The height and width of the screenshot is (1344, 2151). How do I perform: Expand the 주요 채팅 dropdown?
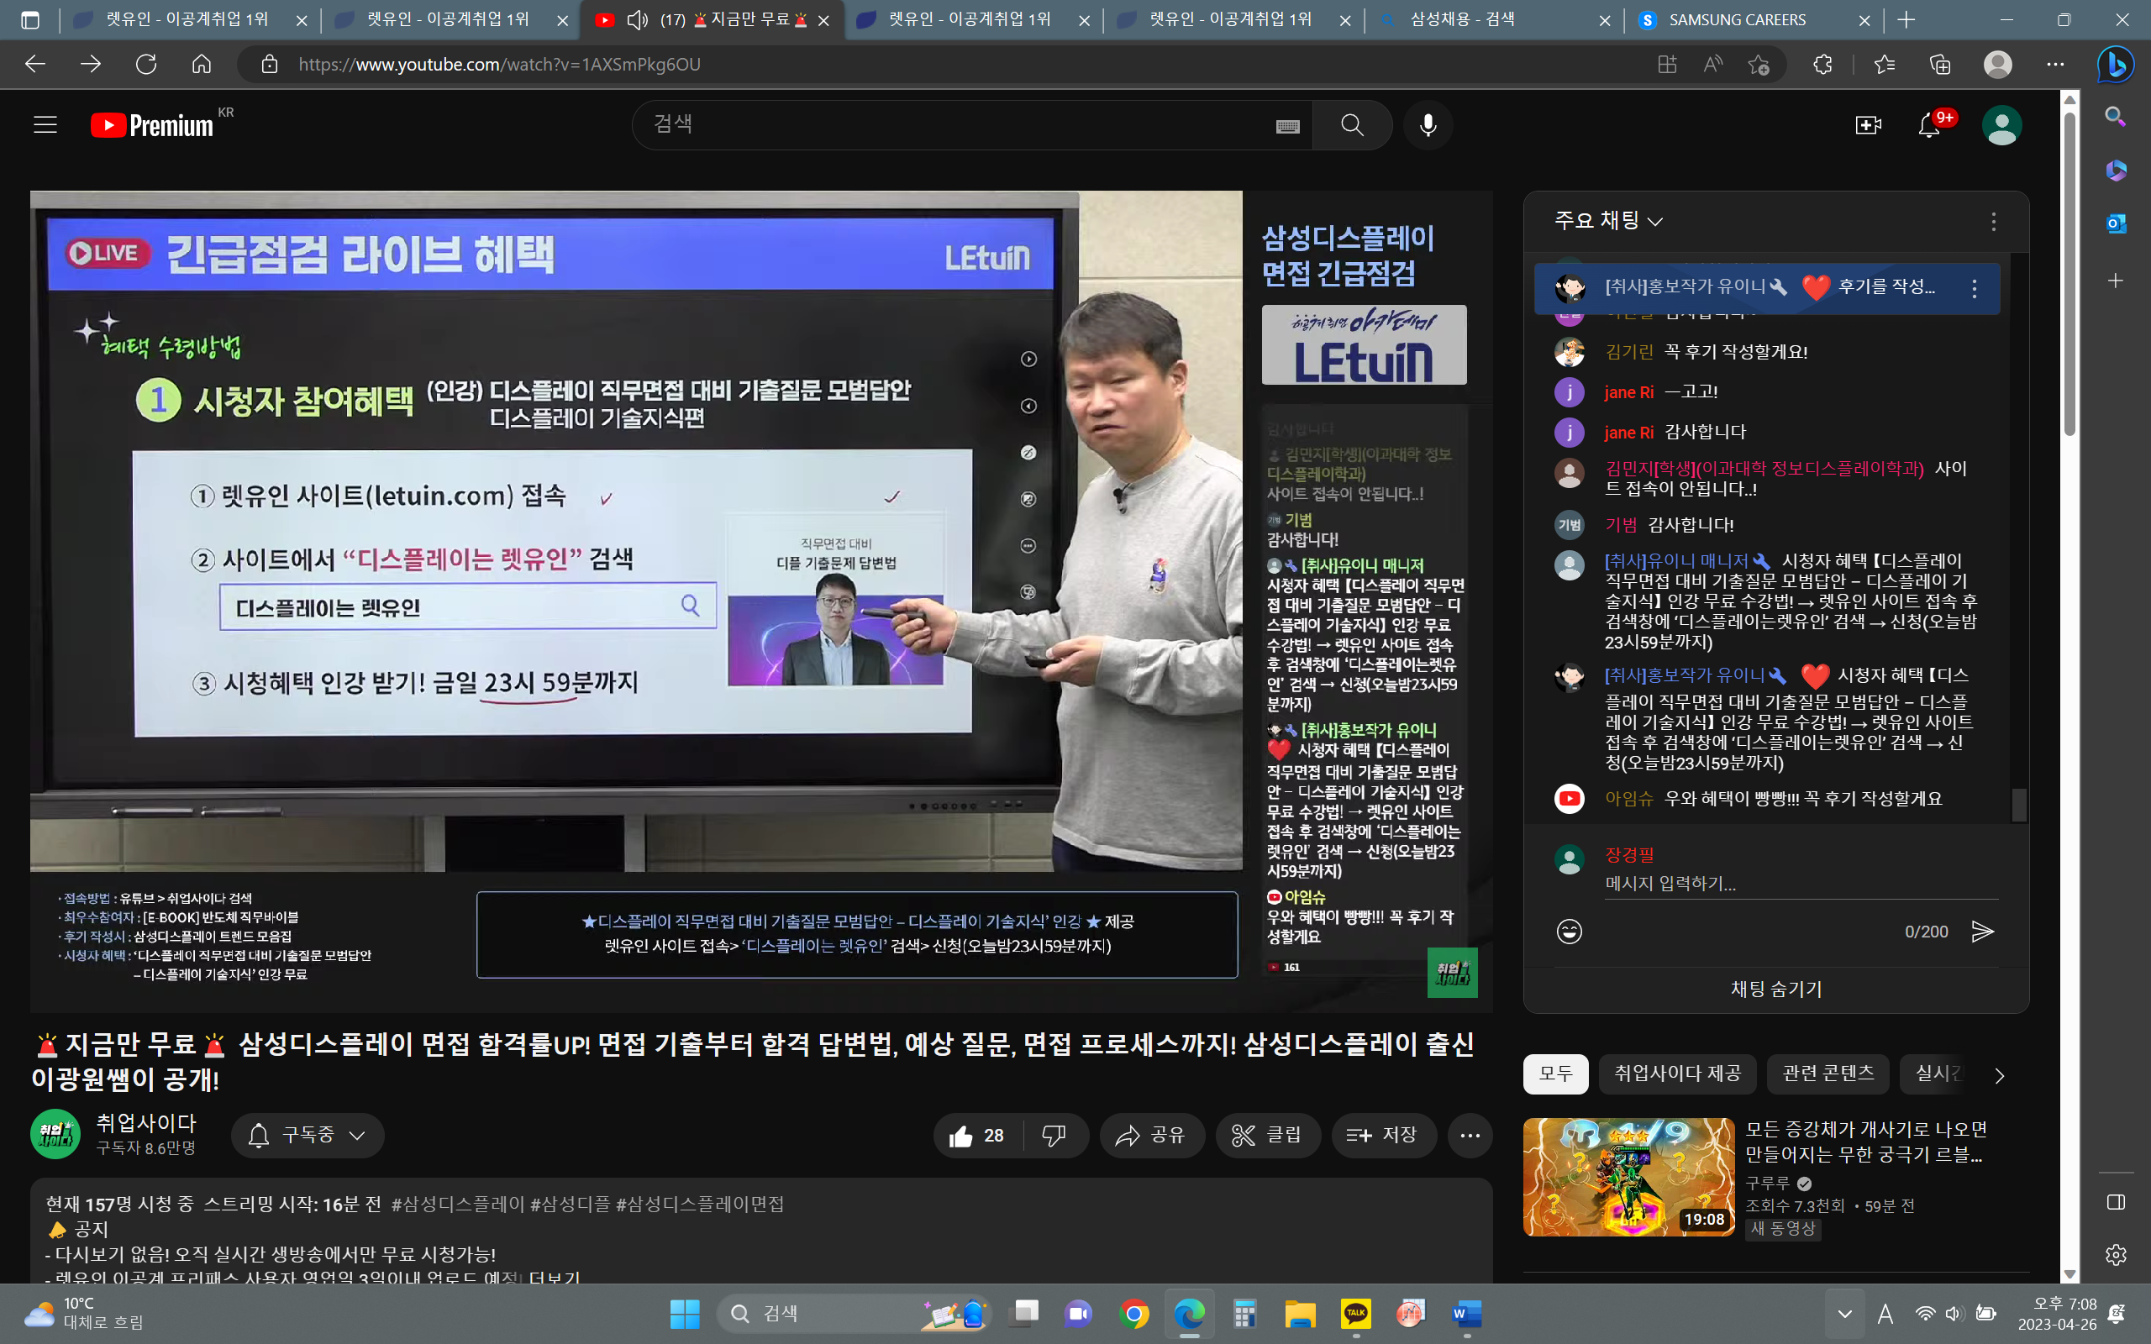coord(1608,220)
